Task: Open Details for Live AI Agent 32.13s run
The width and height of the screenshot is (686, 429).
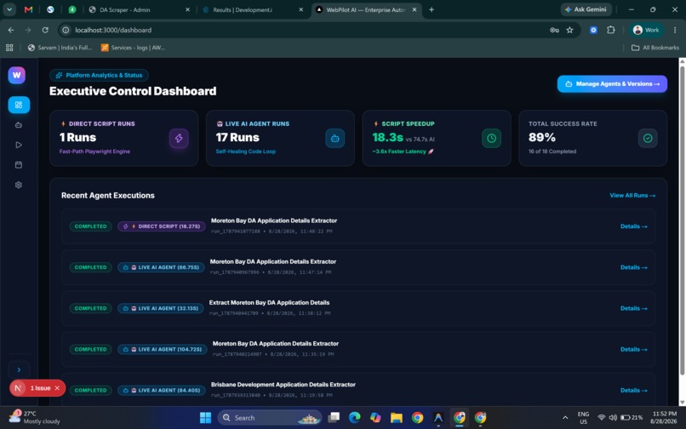Action: click(633, 309)
